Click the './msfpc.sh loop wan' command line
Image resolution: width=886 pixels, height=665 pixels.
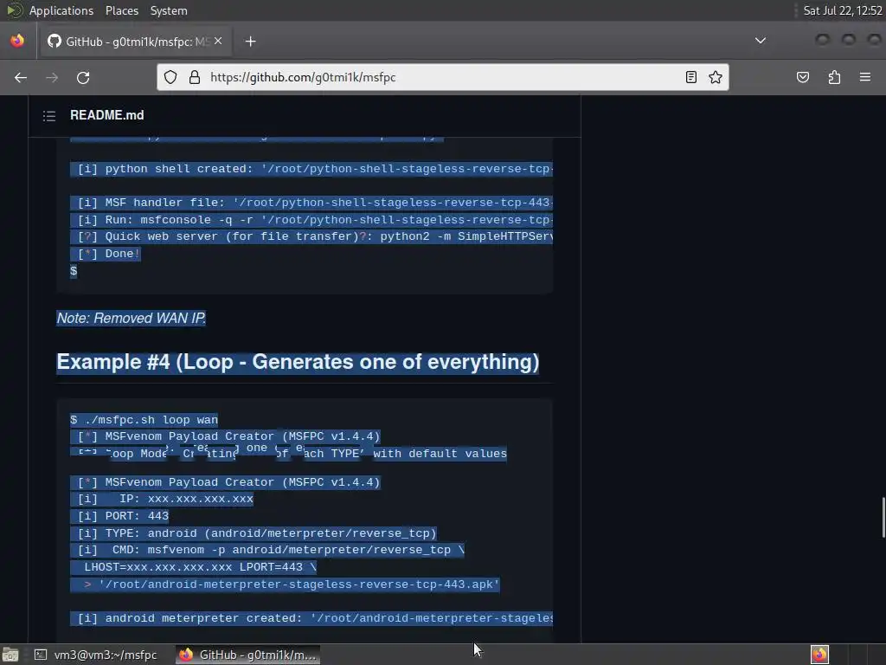pos(144,420)
